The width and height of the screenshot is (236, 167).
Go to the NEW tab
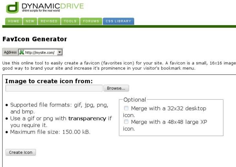click(x=30, y=21)
